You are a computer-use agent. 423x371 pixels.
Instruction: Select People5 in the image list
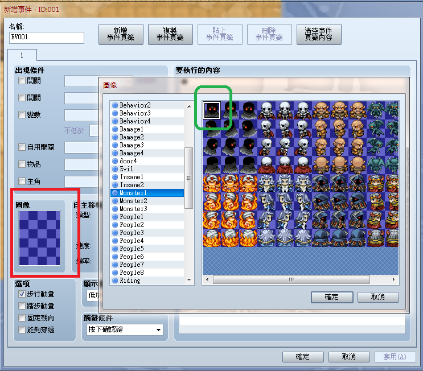[x=147, y=249]
